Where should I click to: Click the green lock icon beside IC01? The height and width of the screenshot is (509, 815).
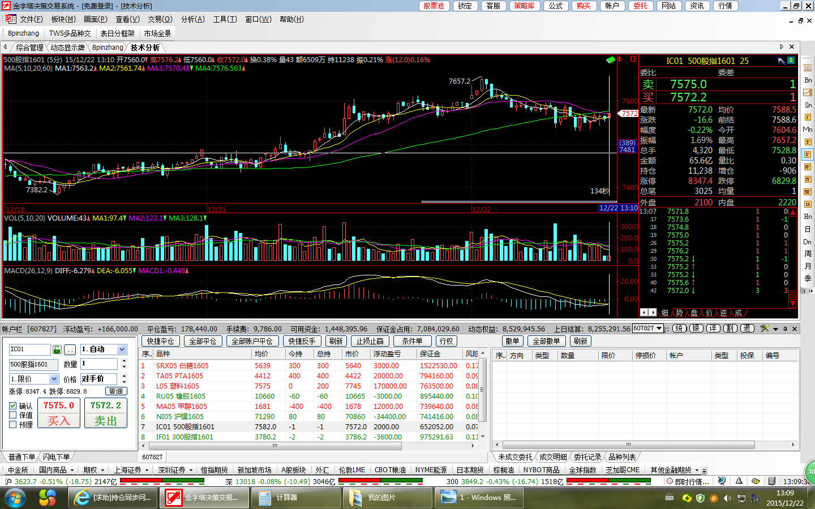click(x=57, y=350)
